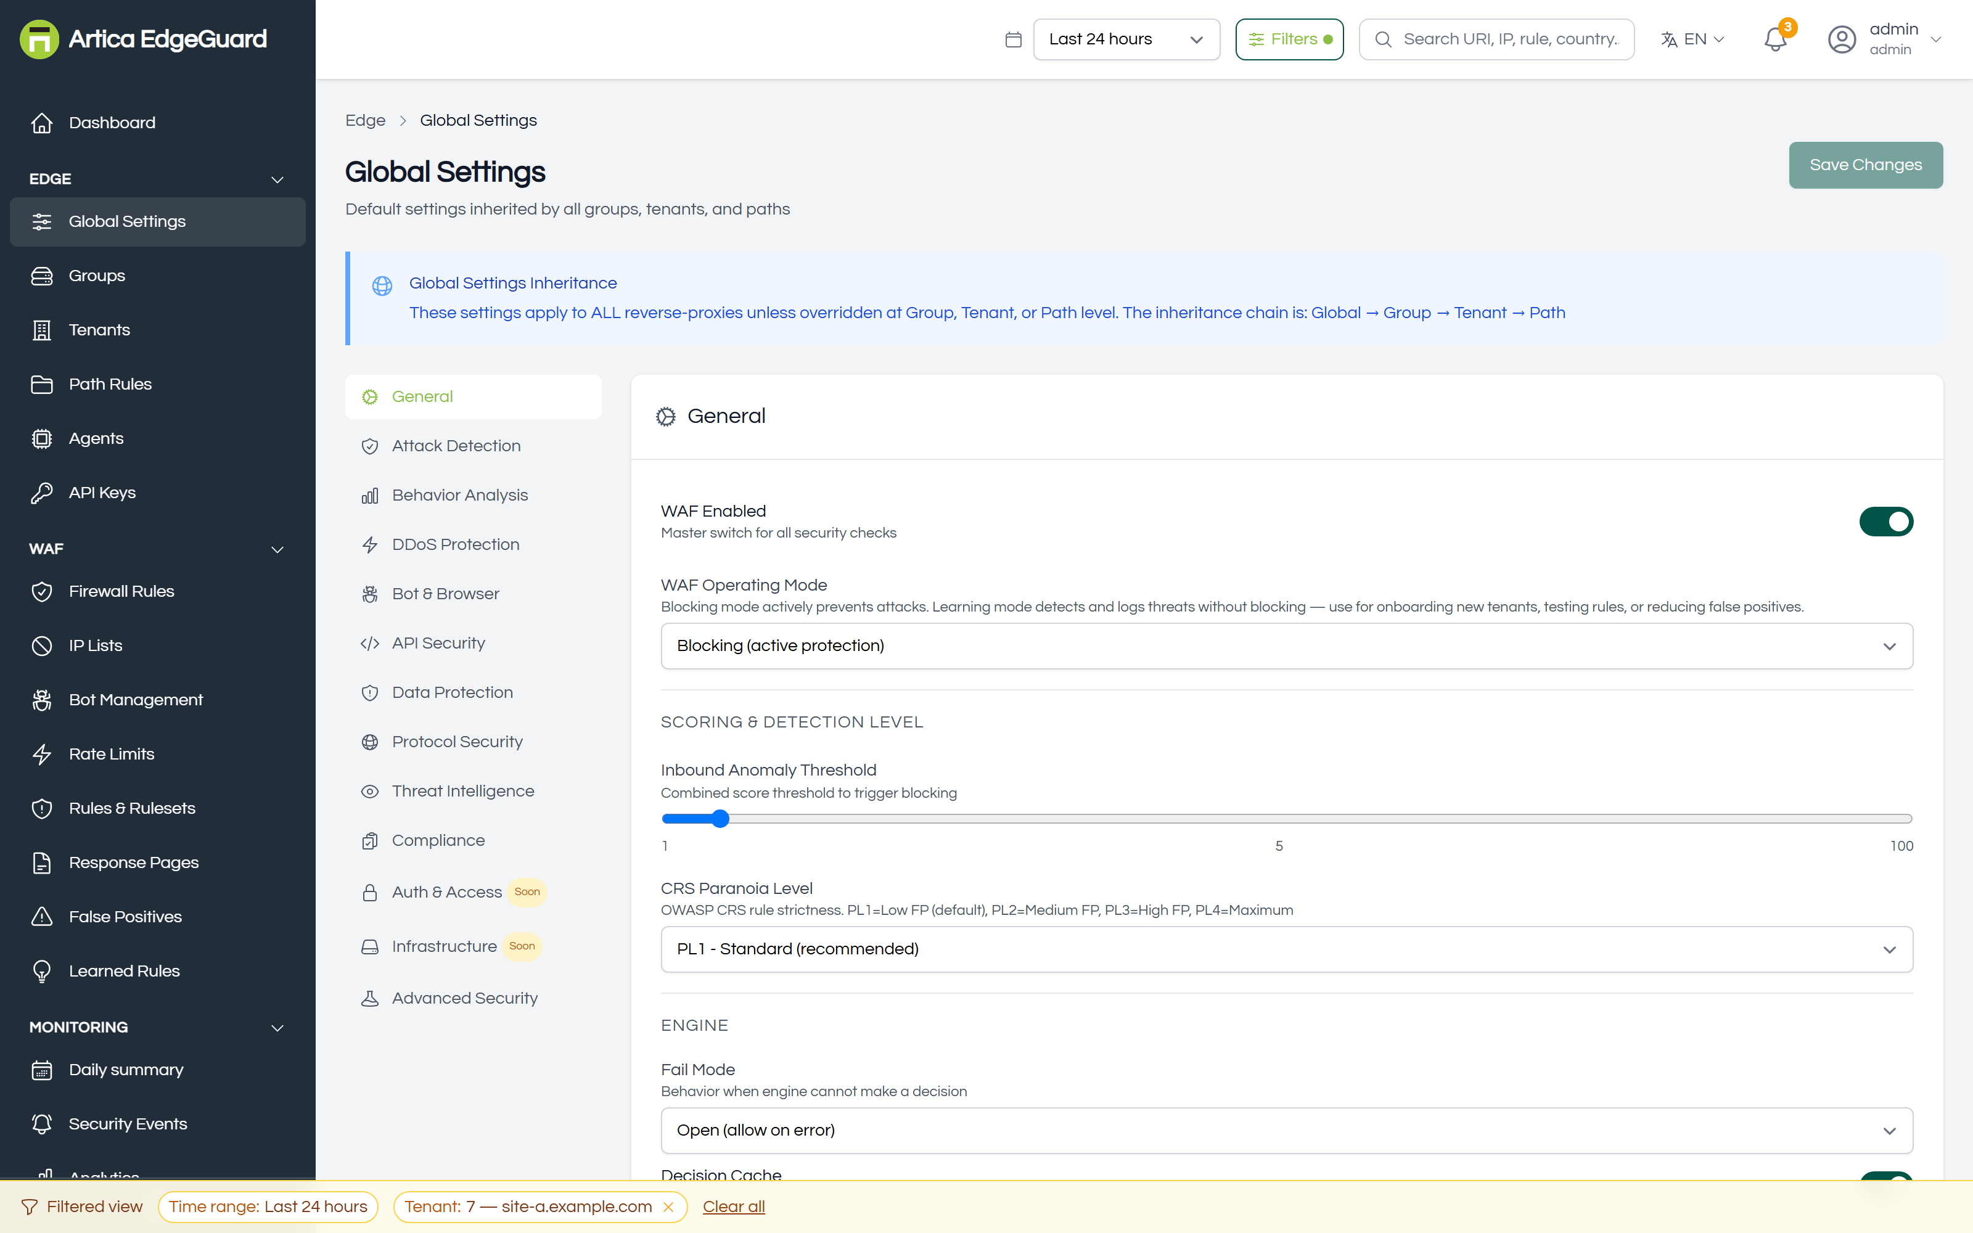The width and height of the screenshot is (1973, 1233).
Task: Open the CRS Paranoia Level dropdown
Action: pyautogui.click(x=1287, y=949)
